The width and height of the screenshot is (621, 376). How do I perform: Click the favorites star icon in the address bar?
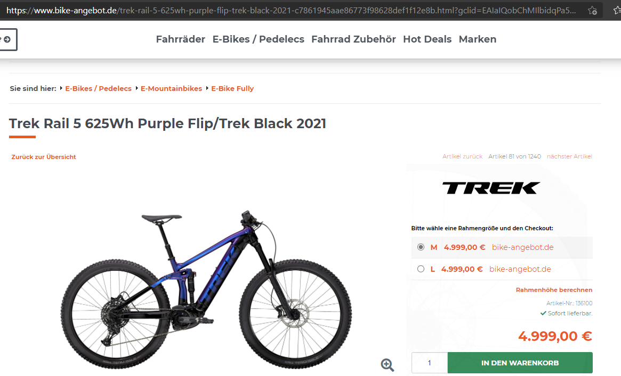pyautogui.click(x=592, y=11)
